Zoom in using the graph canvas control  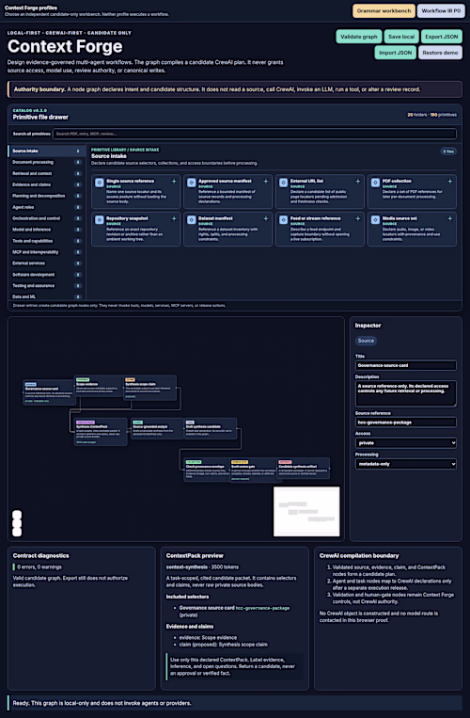click(x=17, y=515)
